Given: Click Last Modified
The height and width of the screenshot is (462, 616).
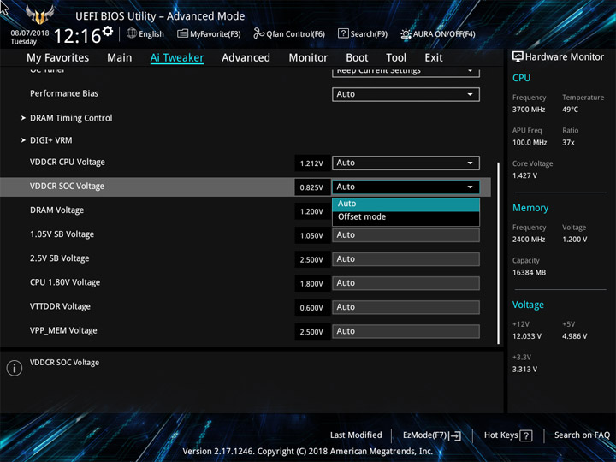Looking at the screenshot, I should pyautogui.click(x=356, y=435).
